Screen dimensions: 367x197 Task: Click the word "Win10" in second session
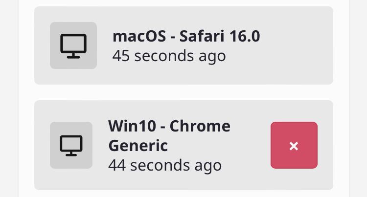(132, 126)
